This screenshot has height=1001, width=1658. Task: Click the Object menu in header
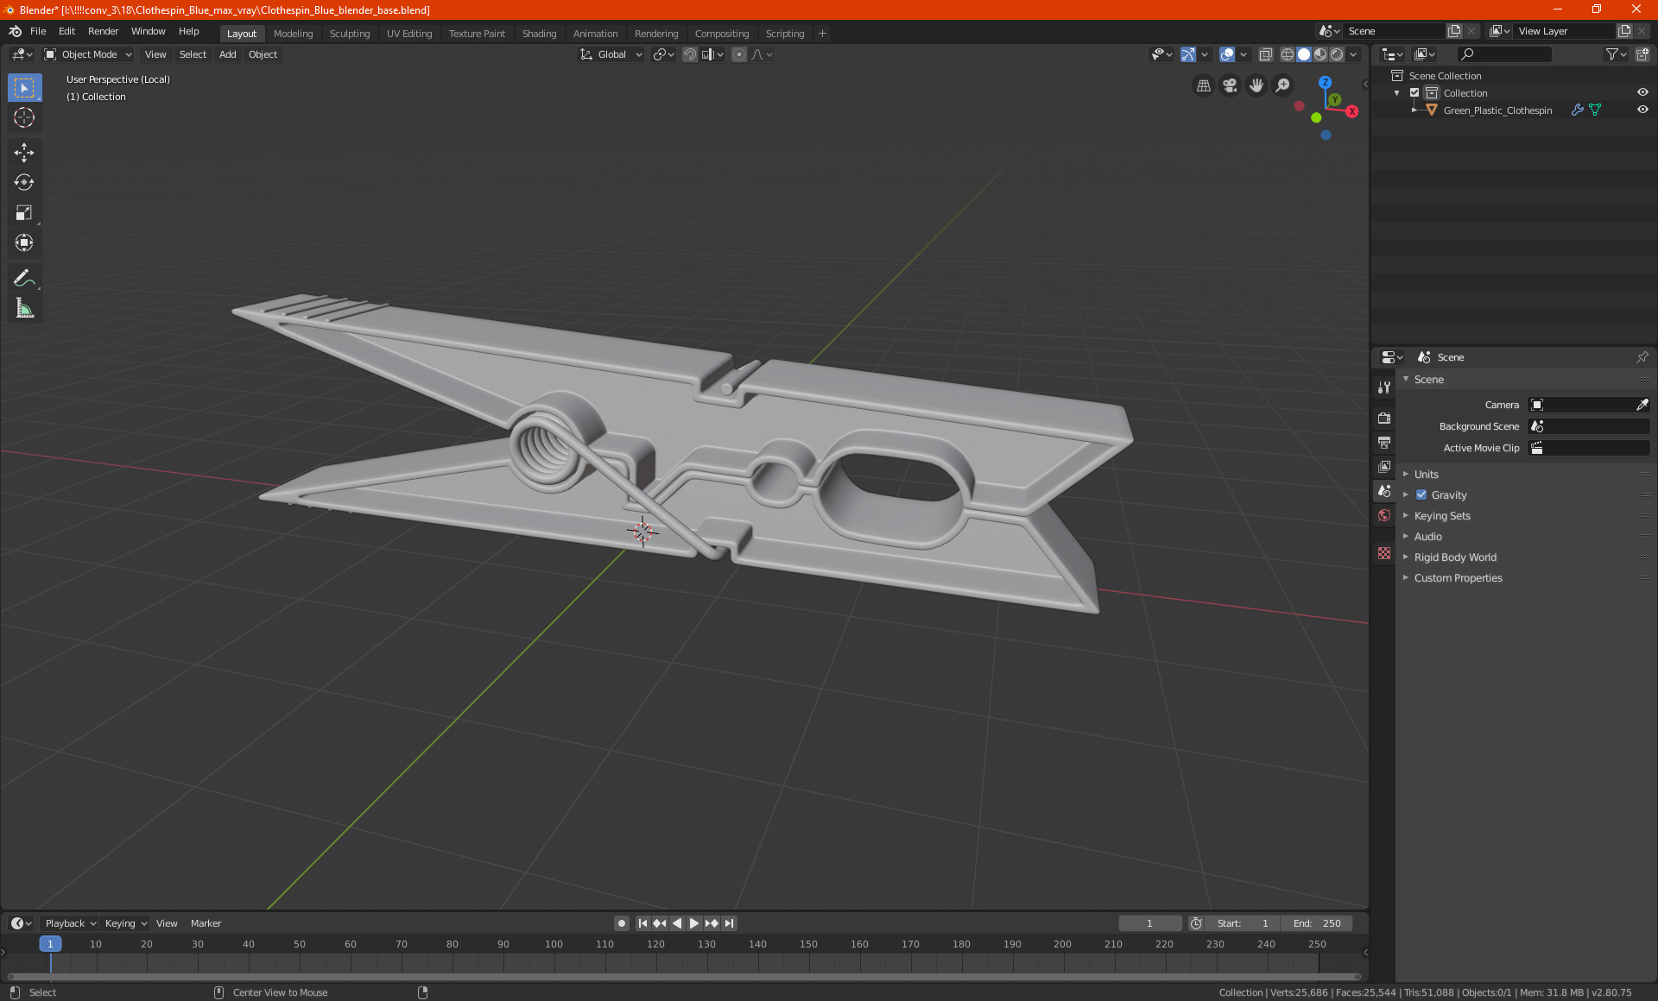coord(263,54)
